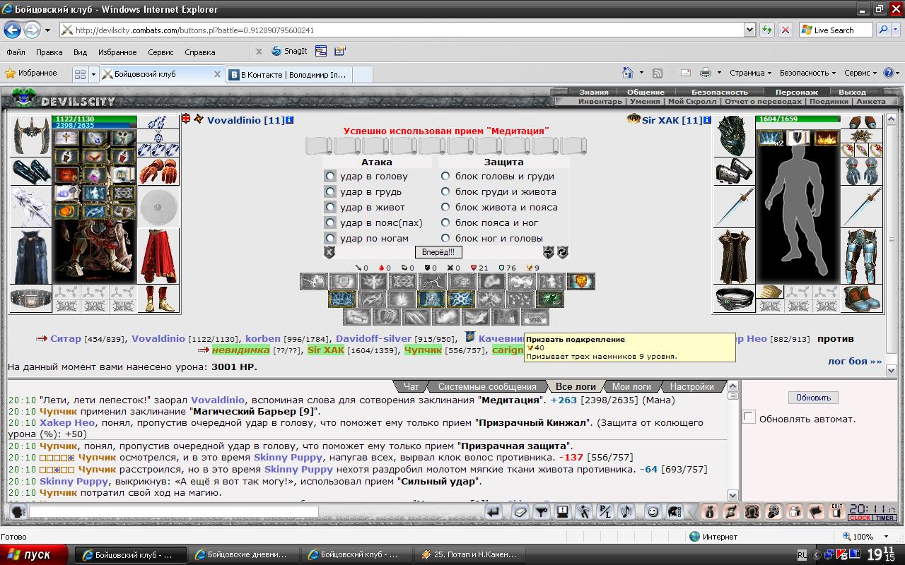Select attack 'удар в голову'
The image size is (905, 565).
coord(330,176)
